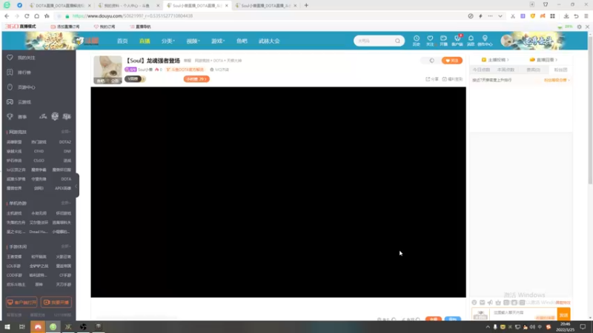Open the 排行榜 ranking icon in sidebar

[x=10, y=72]
